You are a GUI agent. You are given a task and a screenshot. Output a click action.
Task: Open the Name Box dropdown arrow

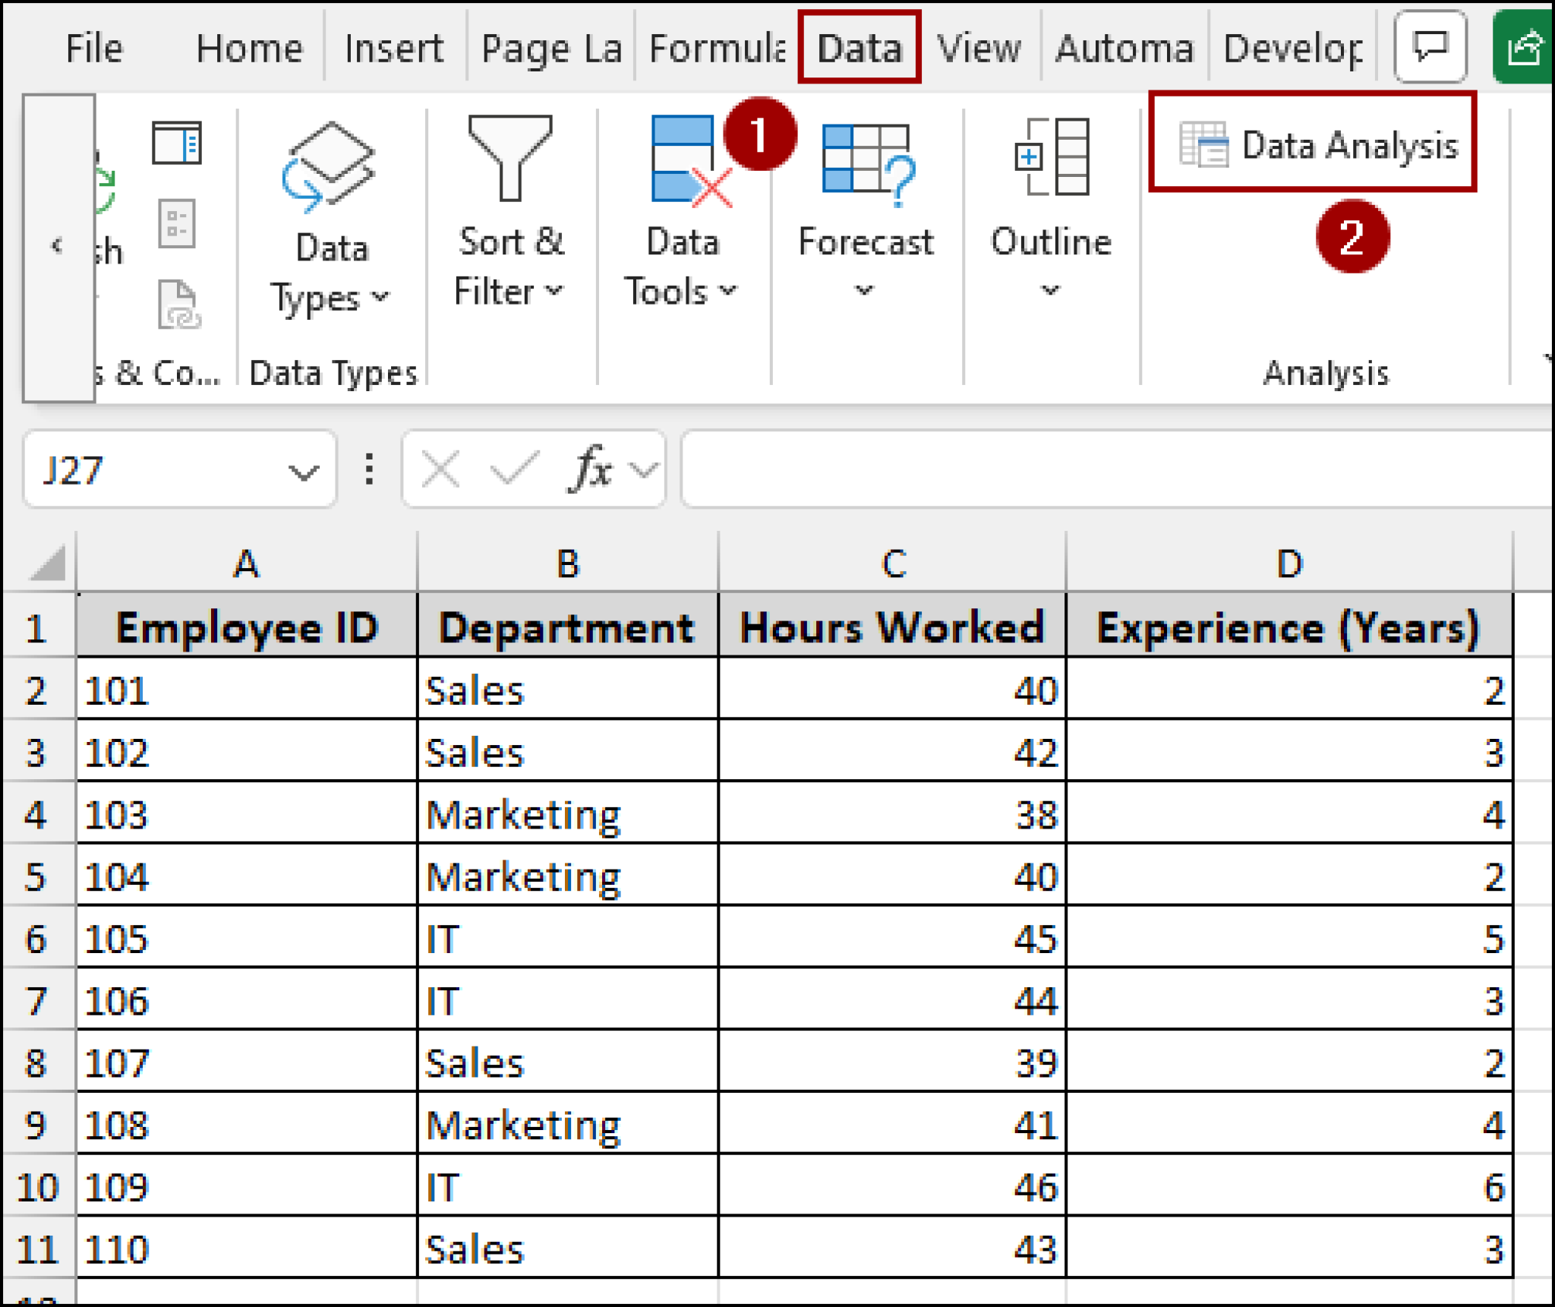(302, 471)
